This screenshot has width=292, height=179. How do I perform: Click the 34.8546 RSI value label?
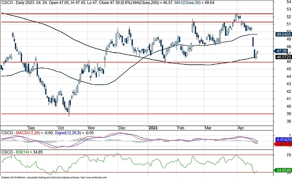point(283,170)
